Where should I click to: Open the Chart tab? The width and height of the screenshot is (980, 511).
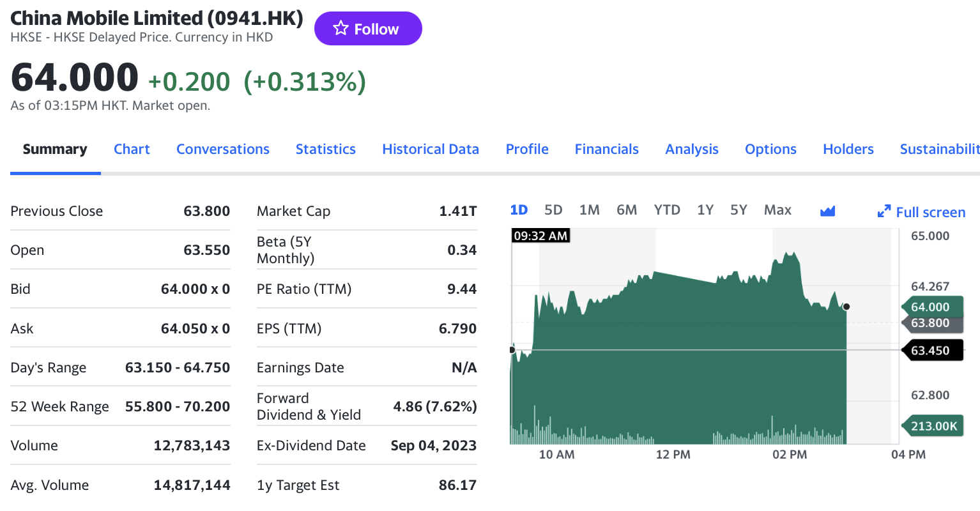point(132,149)
